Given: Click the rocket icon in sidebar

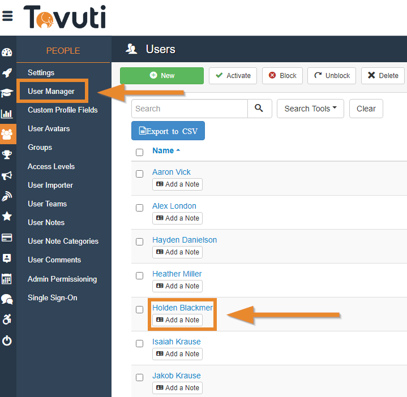Looking at the screenshot, I should [7, 72].
